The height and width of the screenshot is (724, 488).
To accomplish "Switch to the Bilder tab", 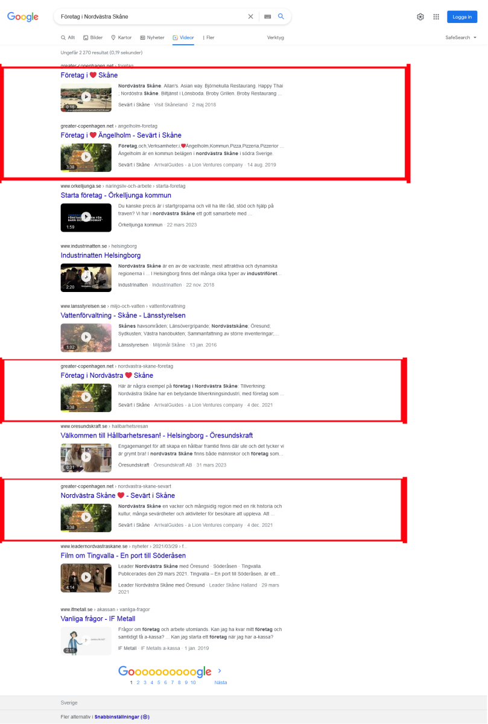I will 93,37.
